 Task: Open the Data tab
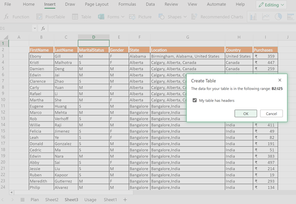tap(150, 4)
